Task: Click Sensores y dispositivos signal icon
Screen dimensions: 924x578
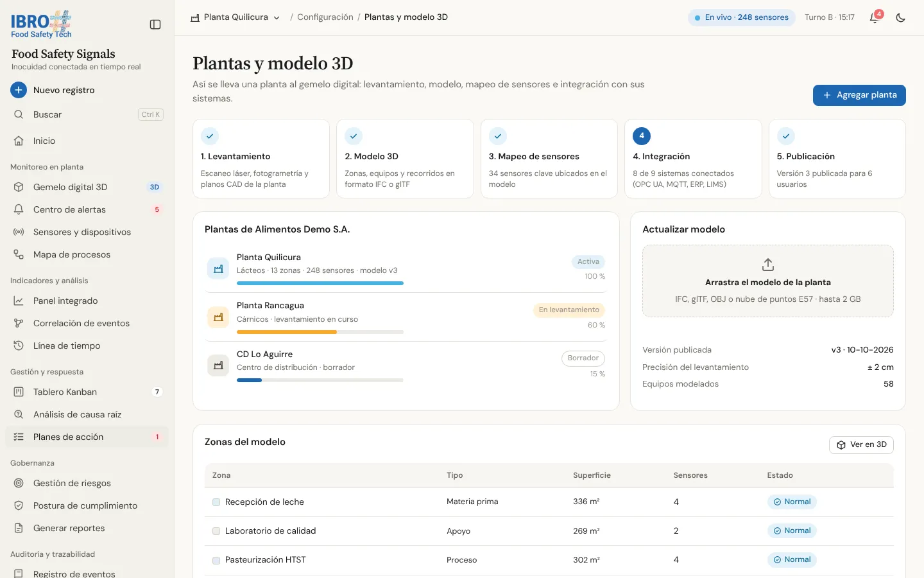Action: [x=19, y=232]
